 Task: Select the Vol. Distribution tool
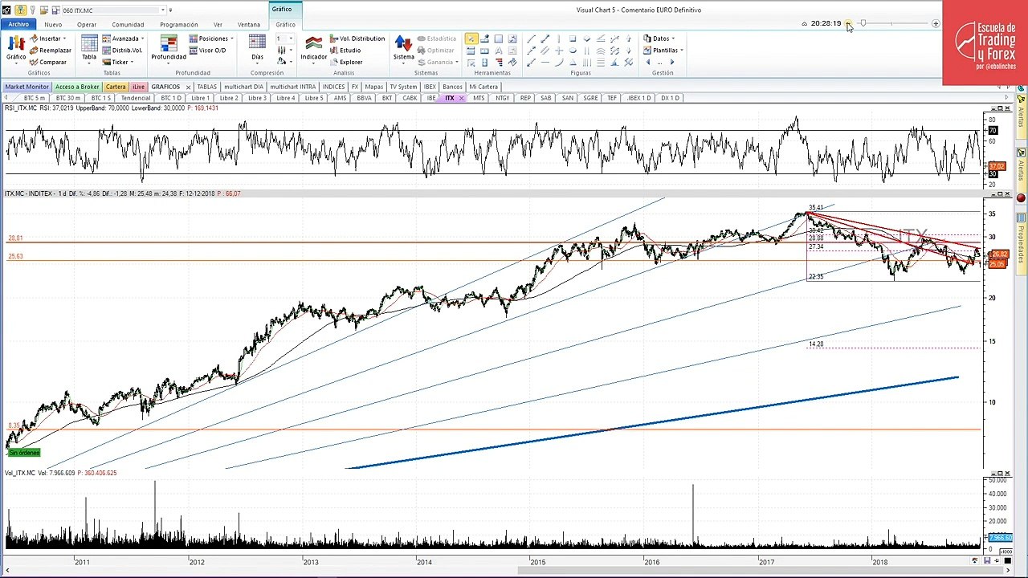tap(357, 39)
